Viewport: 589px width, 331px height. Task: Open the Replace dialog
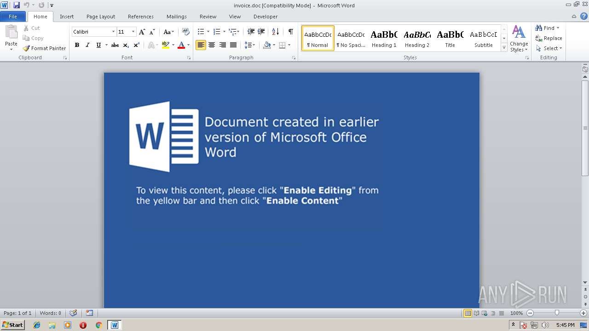coord(549,38)
